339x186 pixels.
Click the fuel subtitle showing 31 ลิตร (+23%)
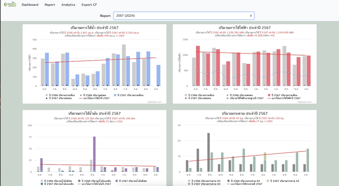pos(95,121)
